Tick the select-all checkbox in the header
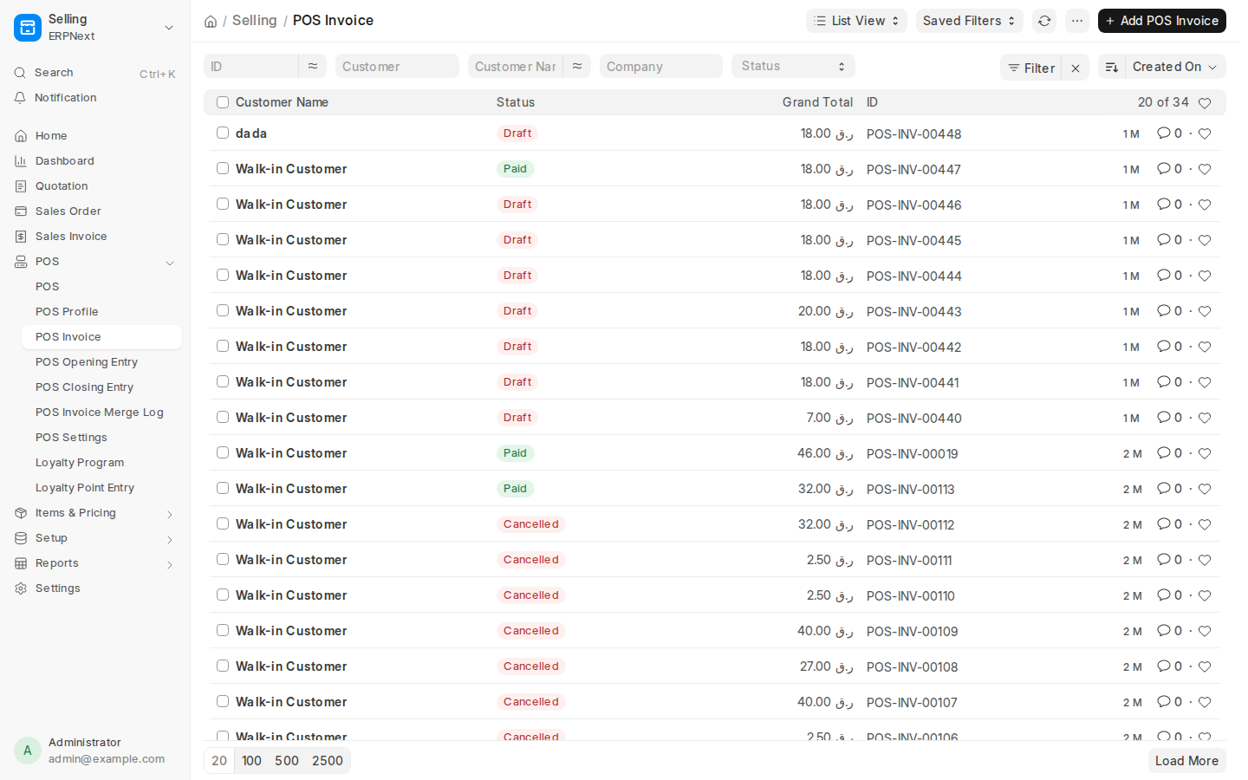The width and height of the screenshot is (1248, 780). tap(223, 102)
